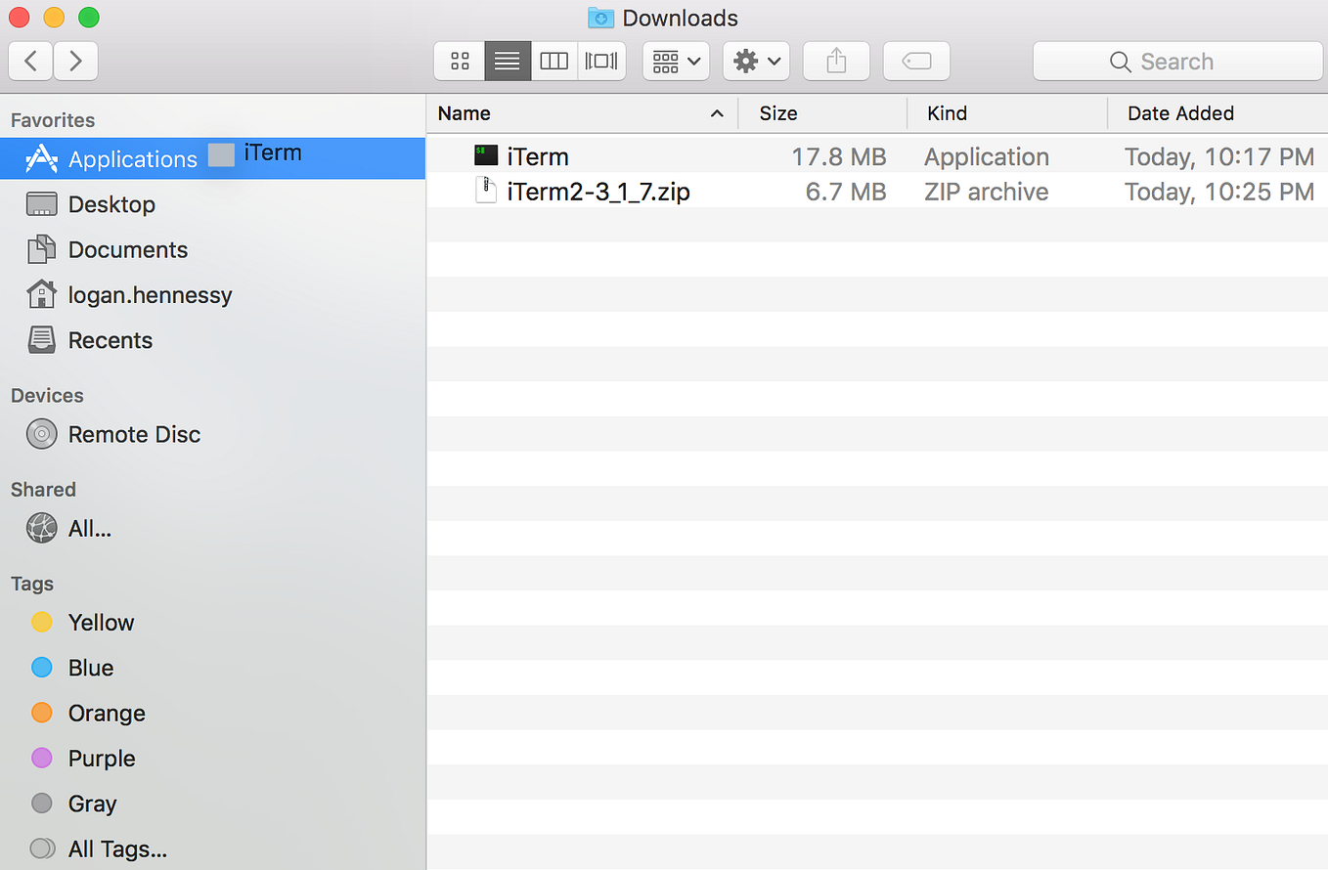Click the Today, 10:25 PM date cell
Image resolution: width=1328 pixels, height=870 pixels.
pyautogui.click(x=1219, y=192)
